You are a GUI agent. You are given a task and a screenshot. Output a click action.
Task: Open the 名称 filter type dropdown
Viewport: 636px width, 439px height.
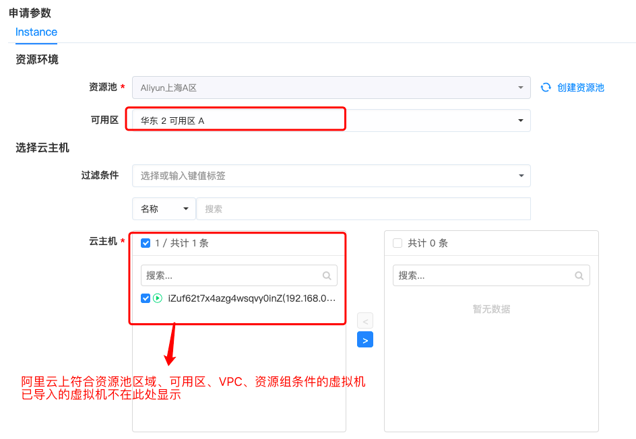click(x=164, y=209)
